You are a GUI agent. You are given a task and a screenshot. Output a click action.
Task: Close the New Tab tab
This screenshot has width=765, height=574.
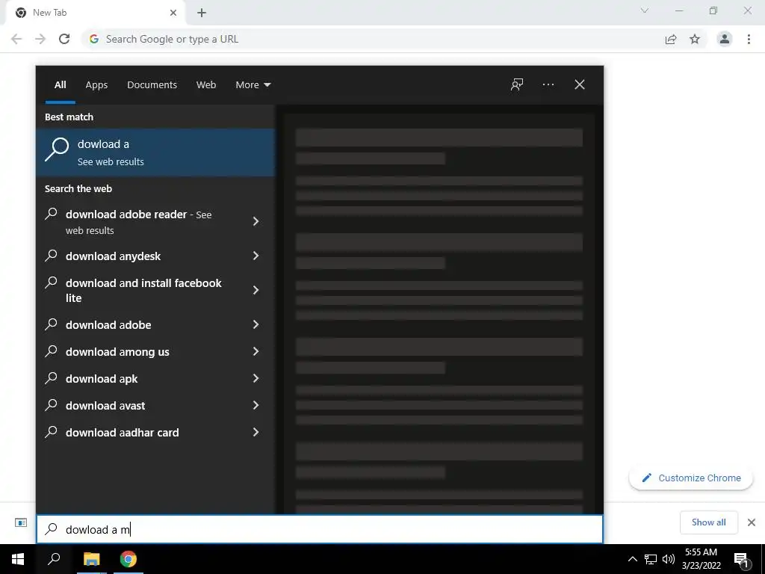[x=173, y=13]
